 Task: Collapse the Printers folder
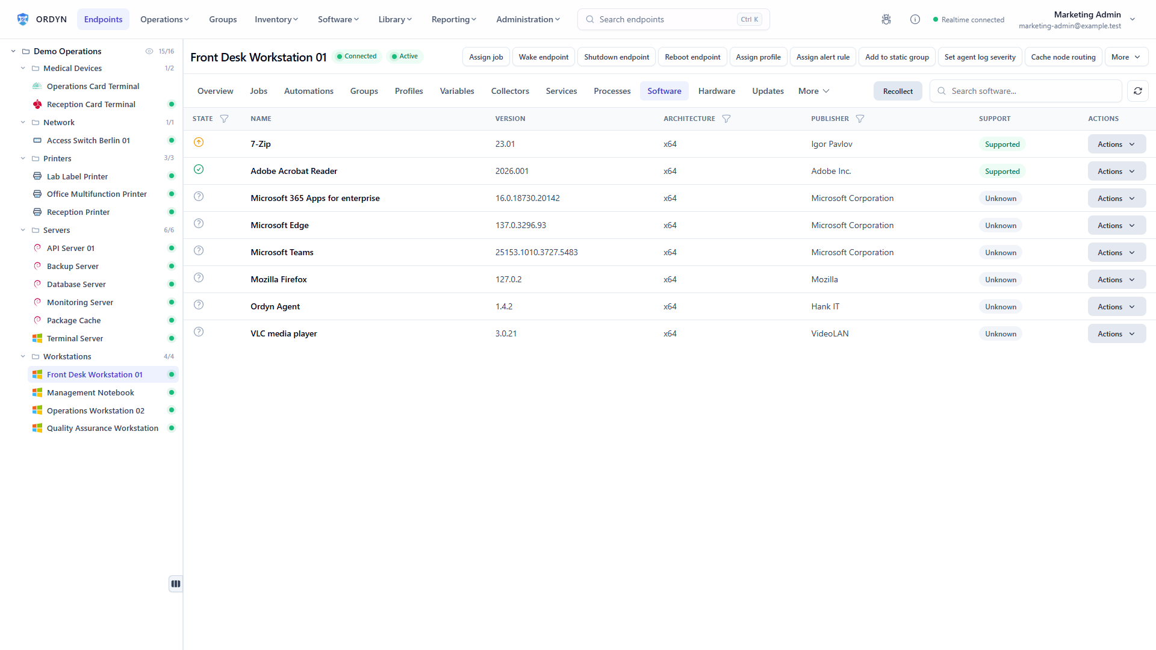pyautogui.click(x=23, y=158)
